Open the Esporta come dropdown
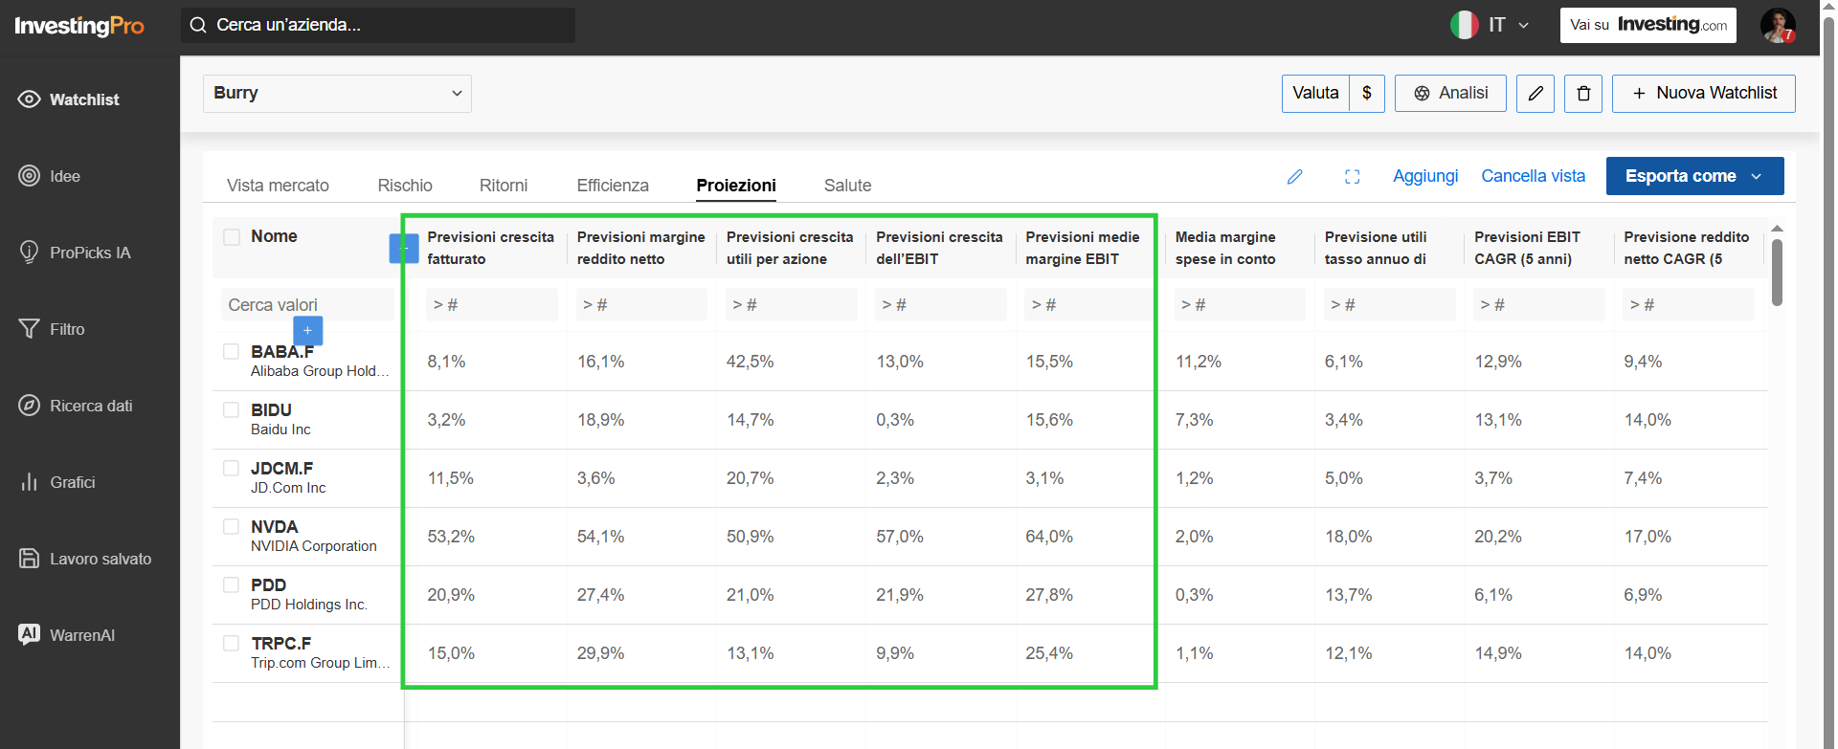 point(1694,176)
